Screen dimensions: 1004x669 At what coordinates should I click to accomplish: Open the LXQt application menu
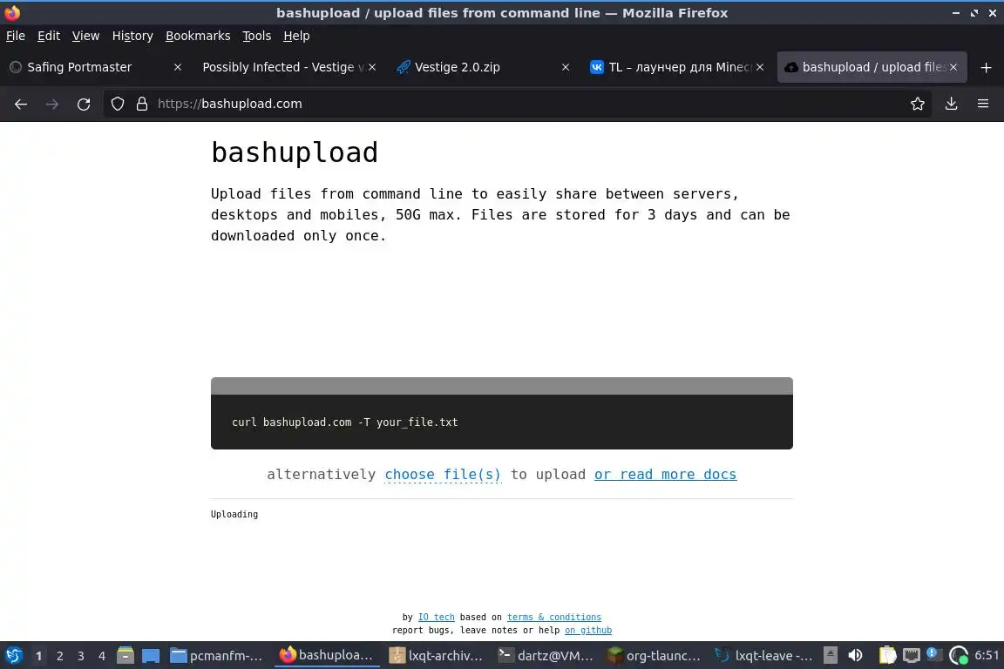coord(13,656)
